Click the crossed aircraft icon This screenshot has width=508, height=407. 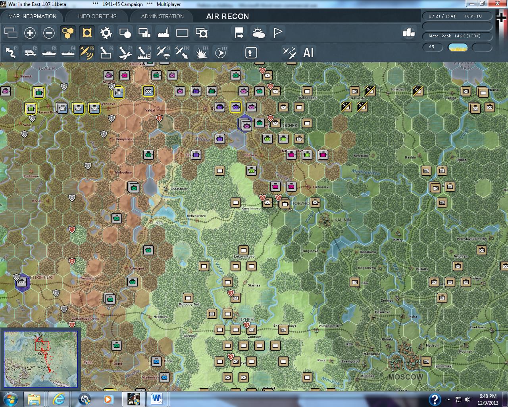(x=289, y=52)
